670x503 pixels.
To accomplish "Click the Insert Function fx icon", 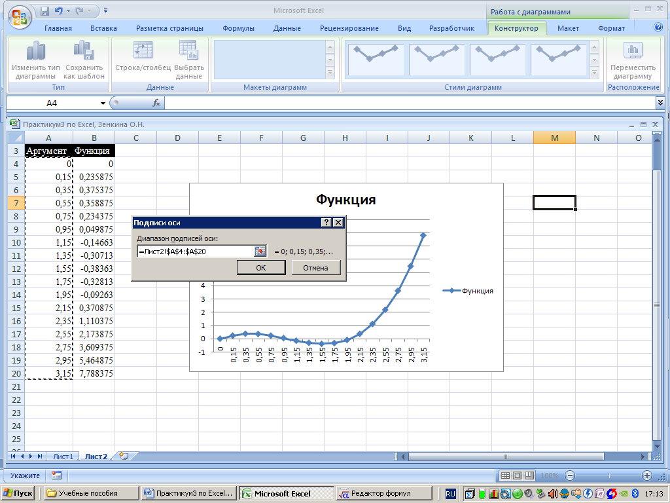I will [x=156, y=103].
